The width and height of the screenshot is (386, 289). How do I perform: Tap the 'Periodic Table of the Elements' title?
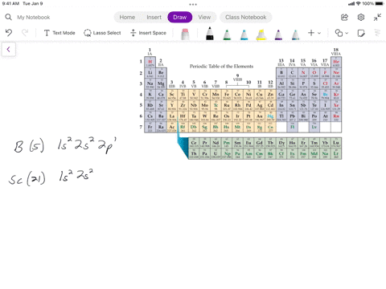221,66
